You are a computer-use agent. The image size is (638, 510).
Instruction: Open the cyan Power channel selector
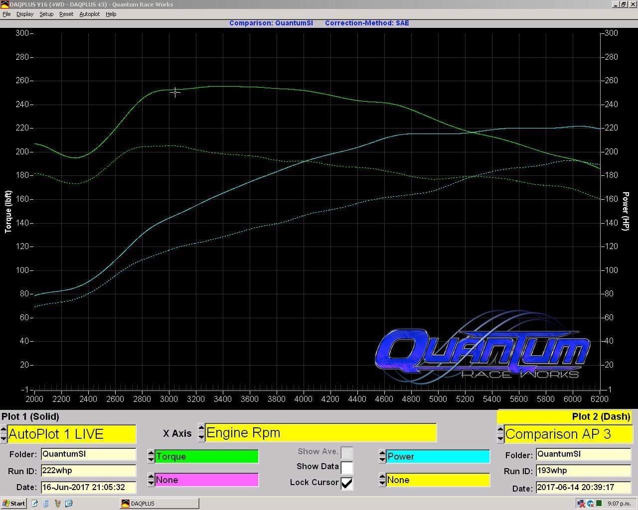[x=438, y=456]
